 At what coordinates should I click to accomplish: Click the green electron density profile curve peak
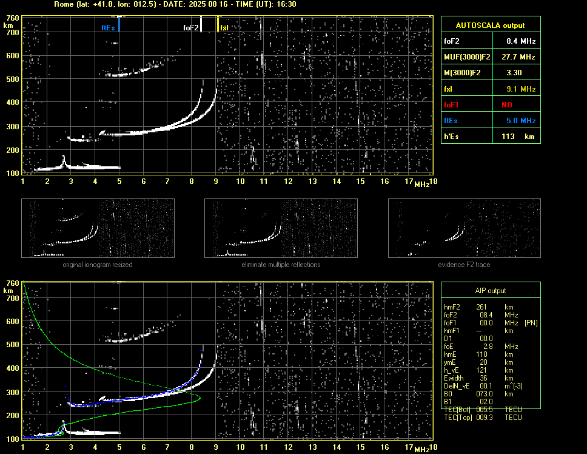tap(200, 398)
